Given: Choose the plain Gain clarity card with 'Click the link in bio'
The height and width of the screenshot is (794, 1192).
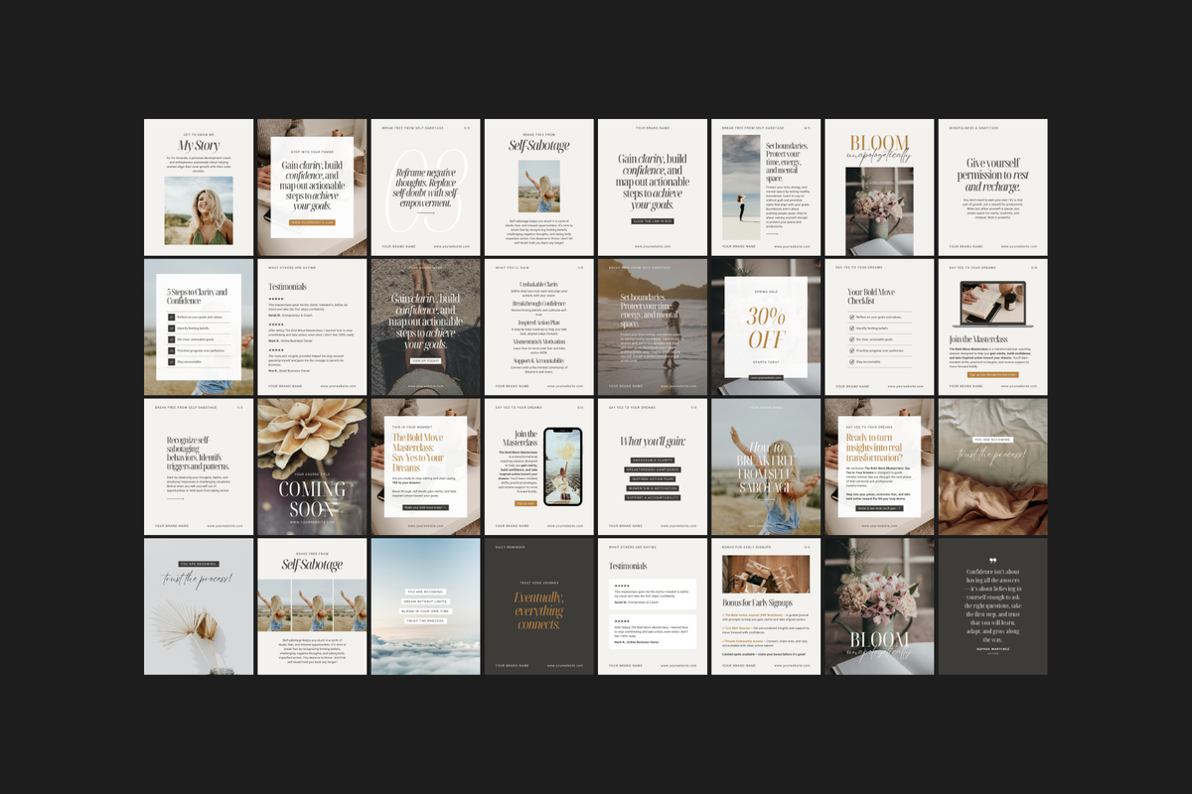Looking at the screenshot, I should click(652, 188).
